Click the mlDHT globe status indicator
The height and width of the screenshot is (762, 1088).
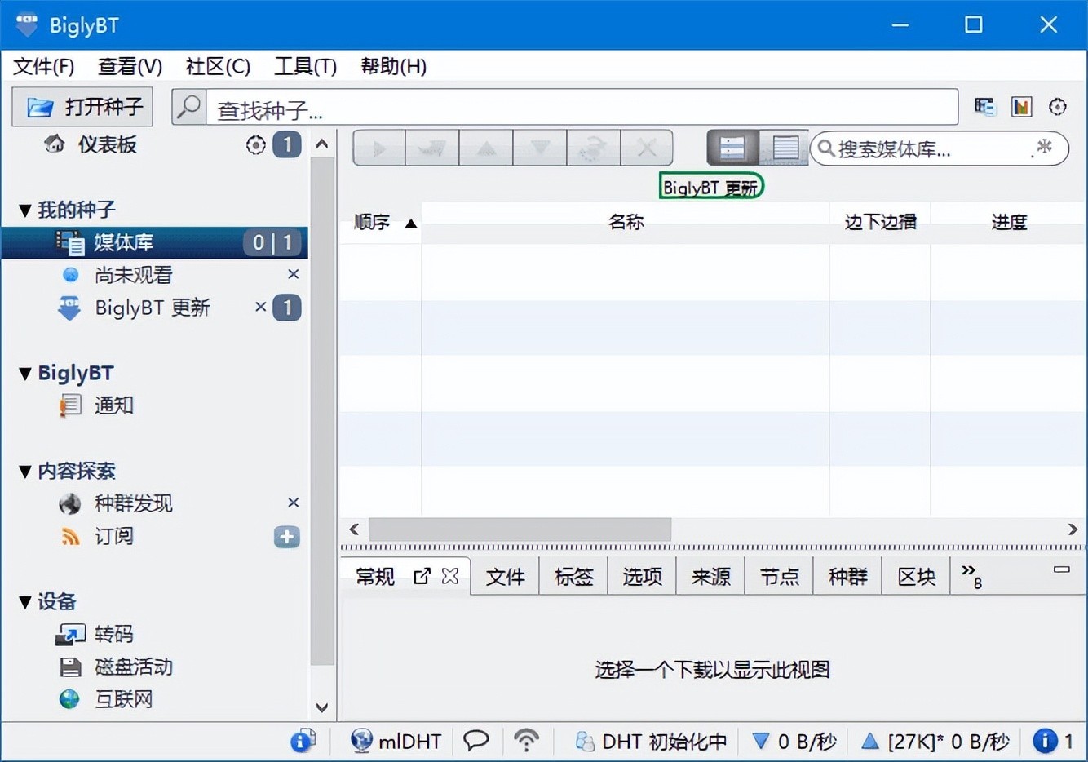(396, 741)
